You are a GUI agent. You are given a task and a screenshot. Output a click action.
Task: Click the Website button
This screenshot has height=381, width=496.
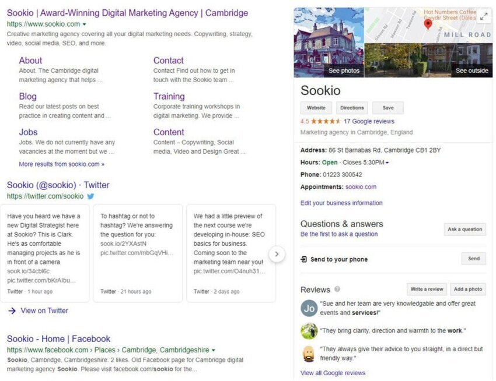[x=316, y=108]
